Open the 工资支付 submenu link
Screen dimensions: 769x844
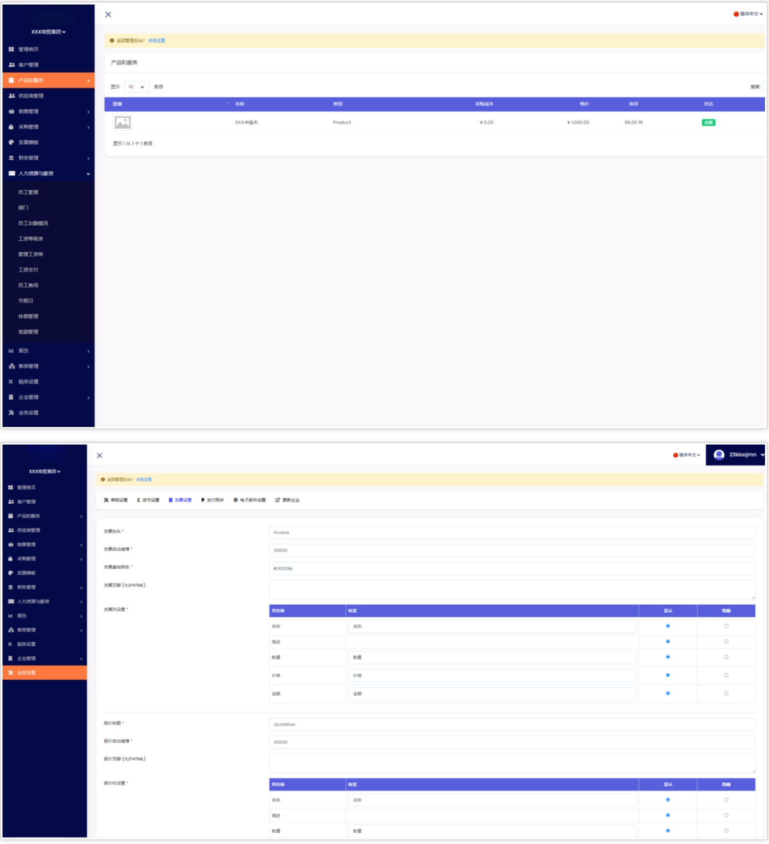pos(28,270)
